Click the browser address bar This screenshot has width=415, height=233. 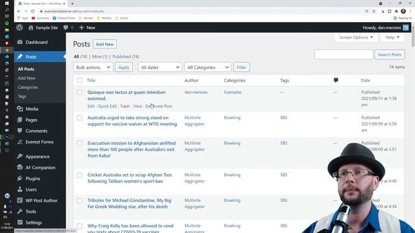tap(201, 12)
